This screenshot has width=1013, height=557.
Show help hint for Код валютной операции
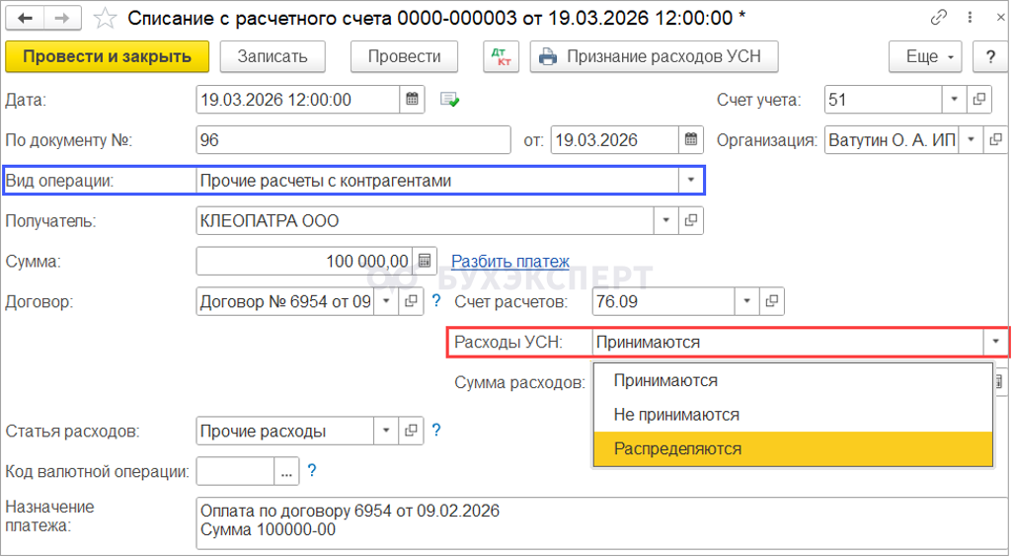pyautogui.click(x=311, y=470)
